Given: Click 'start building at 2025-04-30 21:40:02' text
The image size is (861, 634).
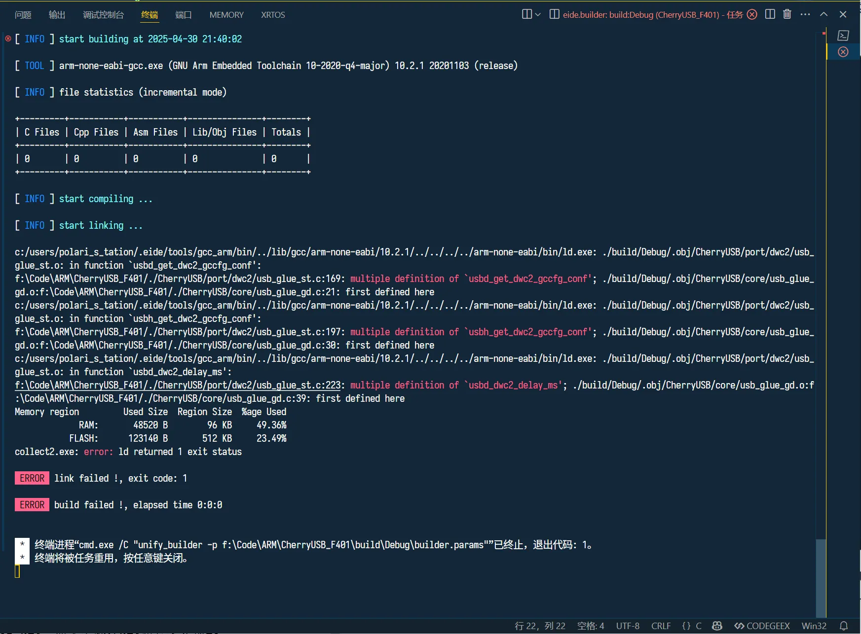Looking at the screenshot, I should click(x=150, y=39).
